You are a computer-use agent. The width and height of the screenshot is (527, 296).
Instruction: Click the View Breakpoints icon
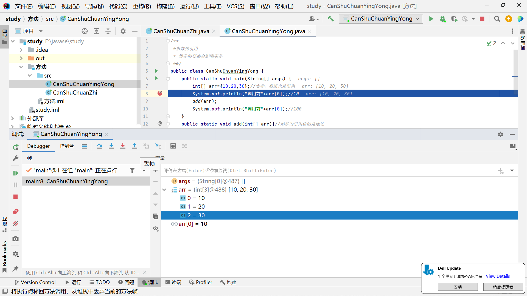pos(16,212)
